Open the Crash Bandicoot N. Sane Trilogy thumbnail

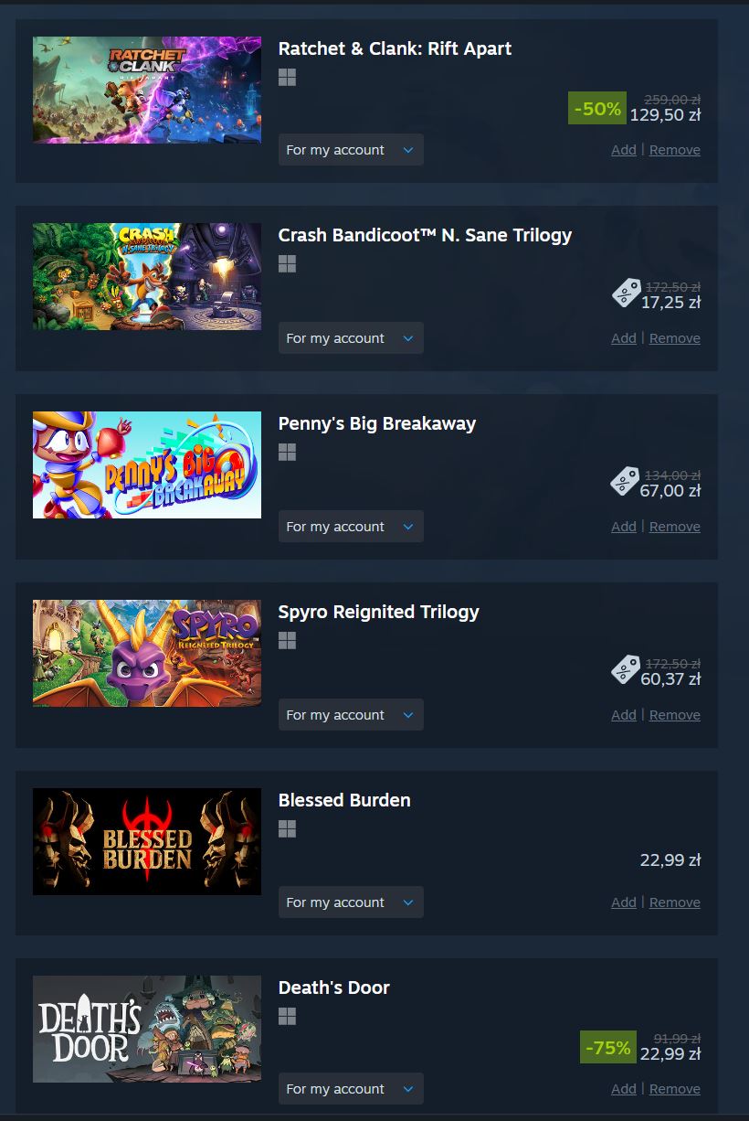click(147, 277)
